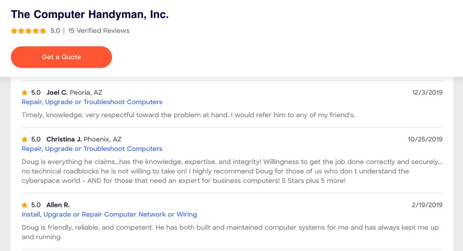The image size is (463, 251).
Task: Open Install, Upgrade or Repair Computer Network link
Action: [109, 214]
